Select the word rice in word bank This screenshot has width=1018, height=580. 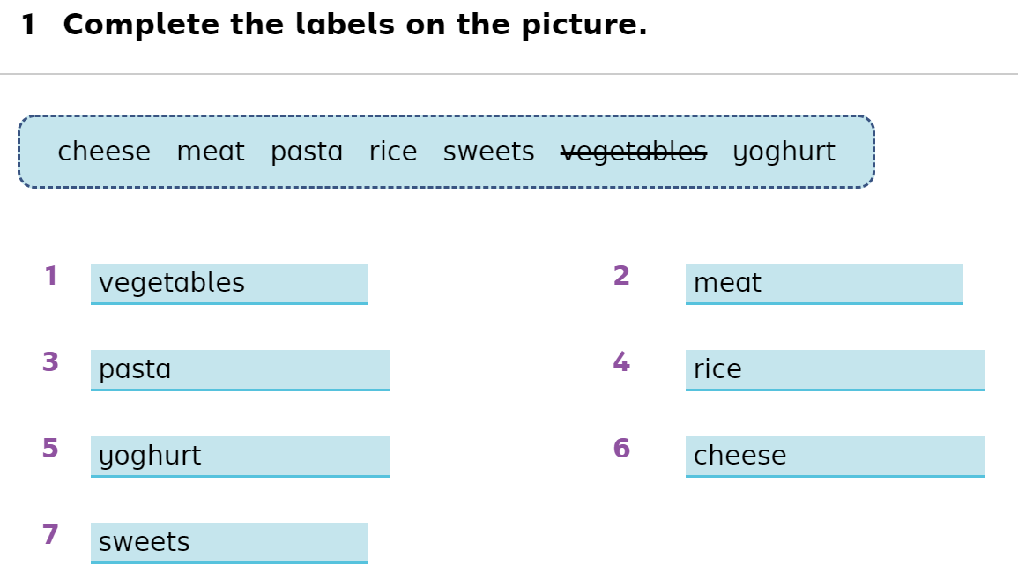393,152
